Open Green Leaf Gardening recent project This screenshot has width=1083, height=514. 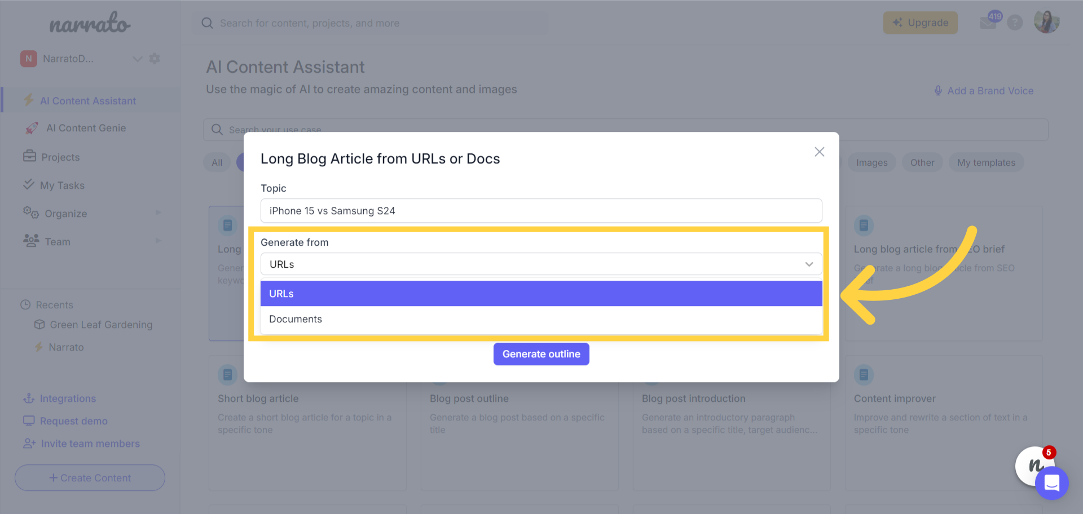[101, 325]
